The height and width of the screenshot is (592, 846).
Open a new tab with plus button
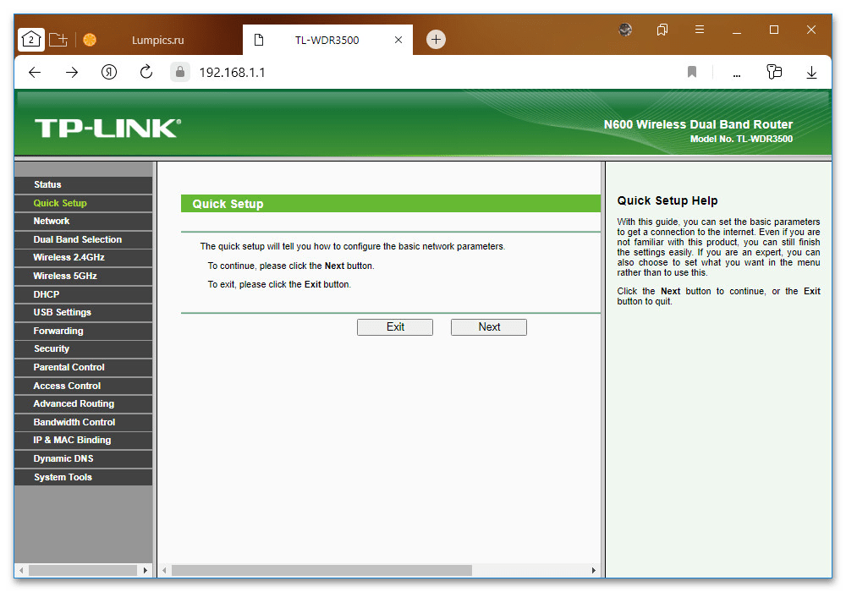pyautogui.click(x=436, y=39)
